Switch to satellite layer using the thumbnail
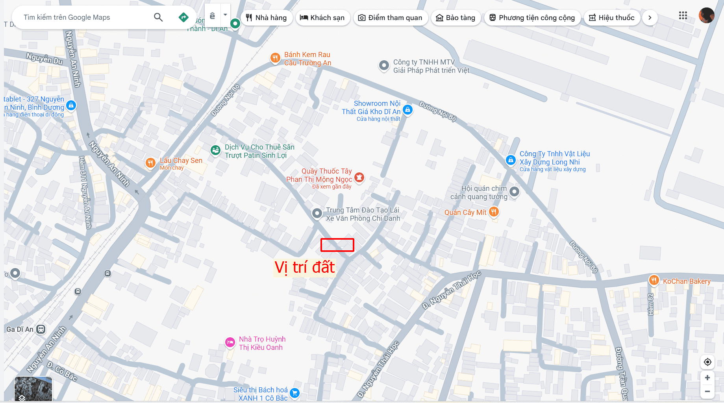 (33, 389)
